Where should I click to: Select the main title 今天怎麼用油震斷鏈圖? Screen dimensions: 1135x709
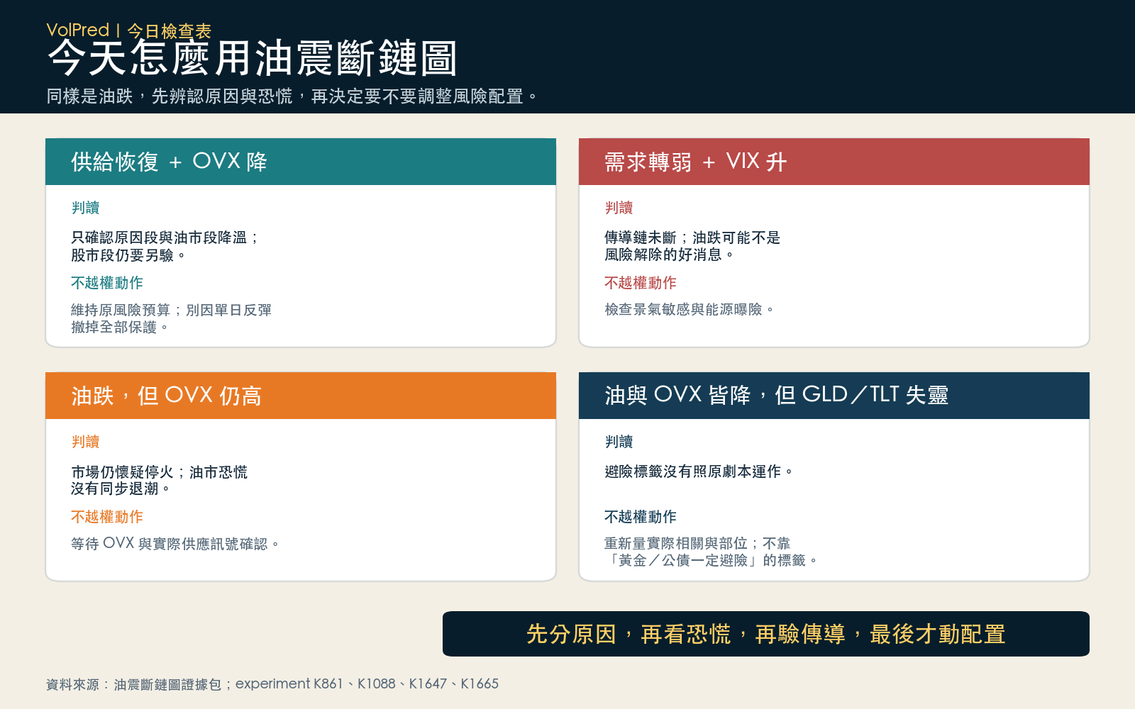click(253, 58)
